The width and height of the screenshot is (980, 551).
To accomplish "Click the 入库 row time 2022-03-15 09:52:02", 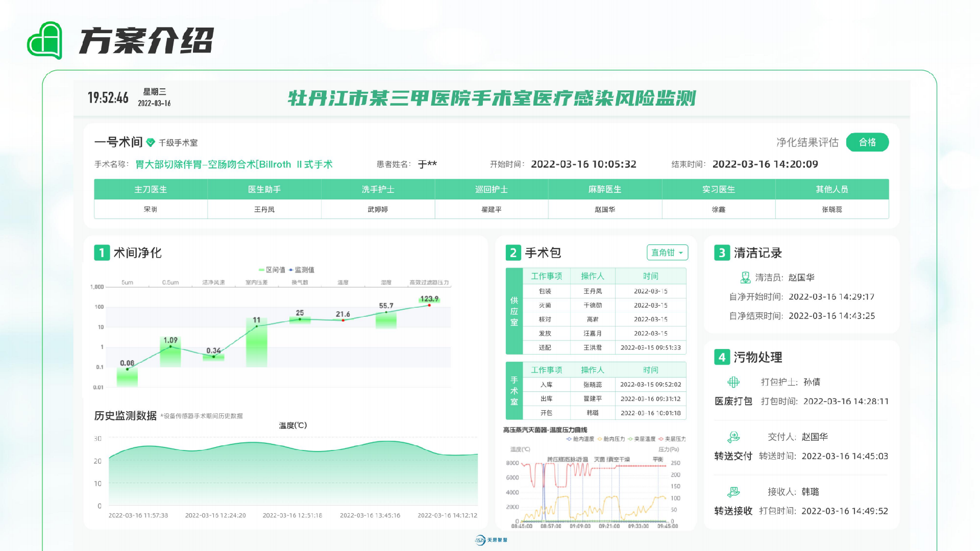I will click(651, 385).
